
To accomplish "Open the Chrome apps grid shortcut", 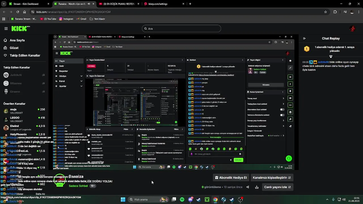I will coord(4,19).
